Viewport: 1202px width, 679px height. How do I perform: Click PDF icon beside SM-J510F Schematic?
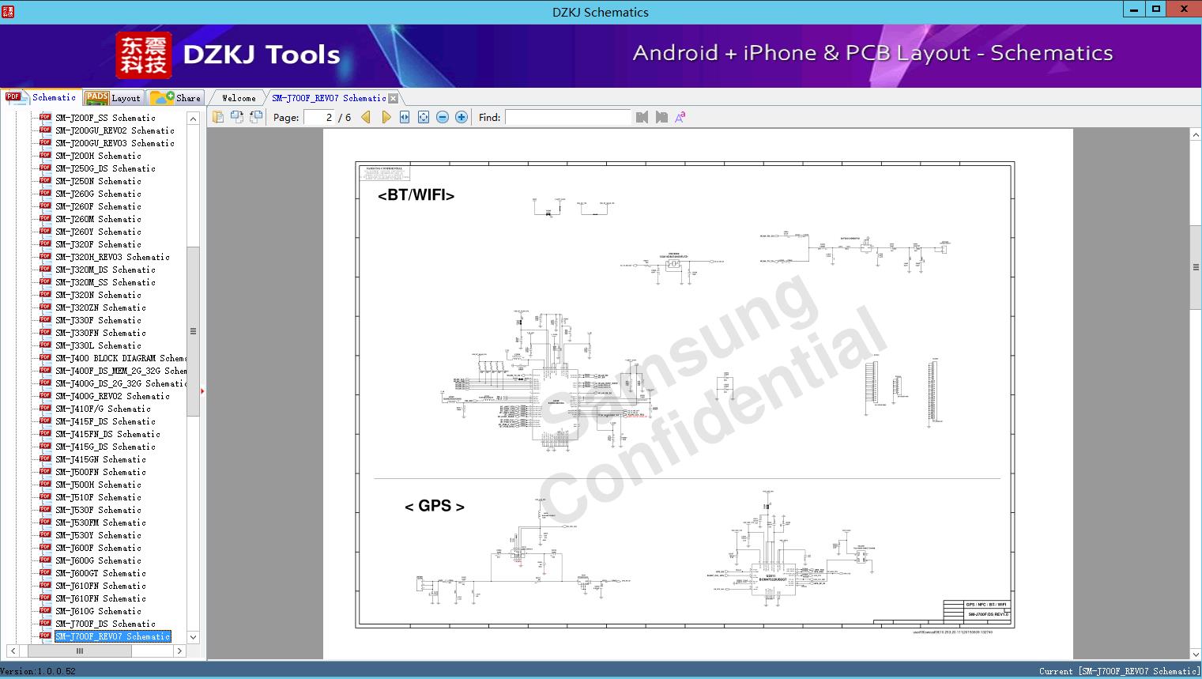(x=45, y=497)
